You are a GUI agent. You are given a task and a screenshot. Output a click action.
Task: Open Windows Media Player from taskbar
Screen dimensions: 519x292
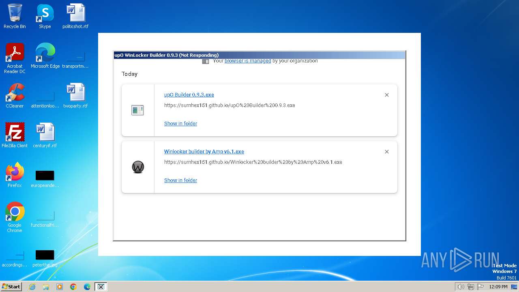pyautogui.click(x=60, y=287)
